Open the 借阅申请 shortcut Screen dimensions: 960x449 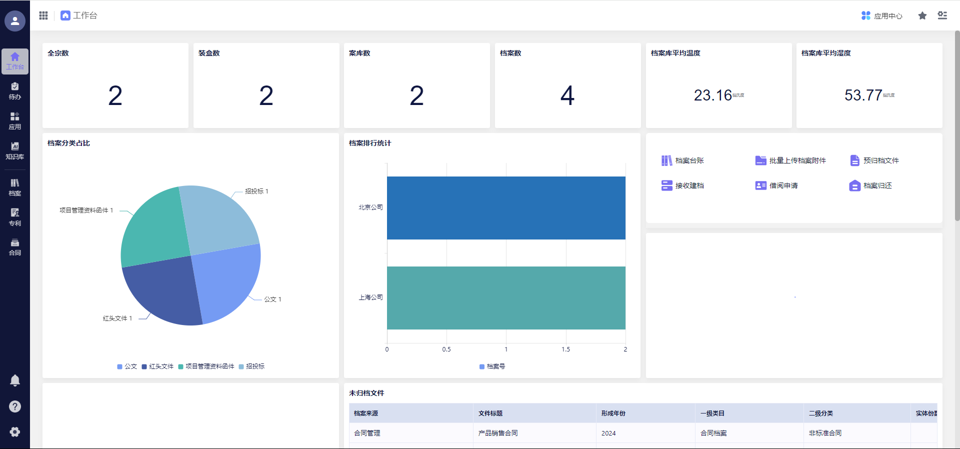point(777,185)
